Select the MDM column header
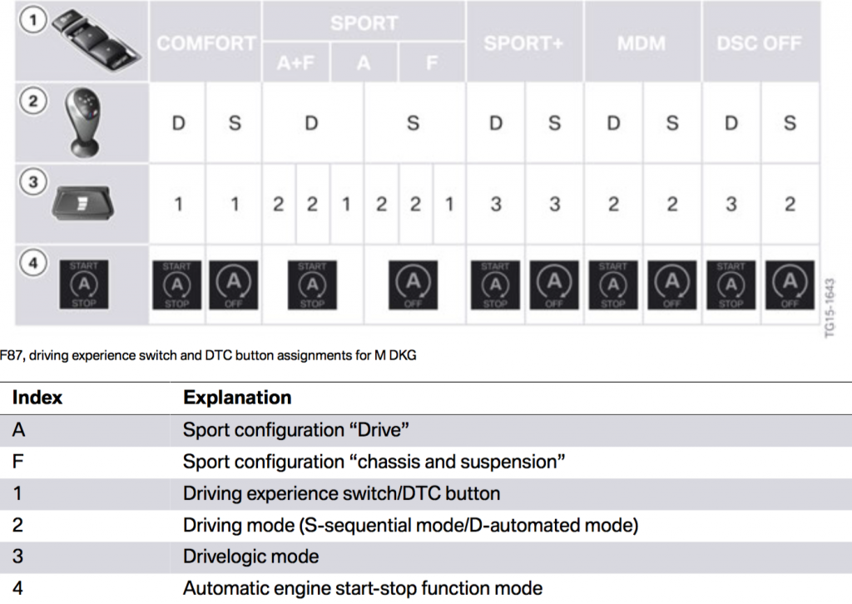Viewport: 852px width, 604px height. point(642,43)
